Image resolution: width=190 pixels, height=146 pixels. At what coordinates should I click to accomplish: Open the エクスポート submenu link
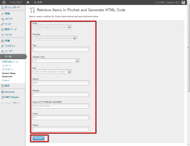point(7,69)
